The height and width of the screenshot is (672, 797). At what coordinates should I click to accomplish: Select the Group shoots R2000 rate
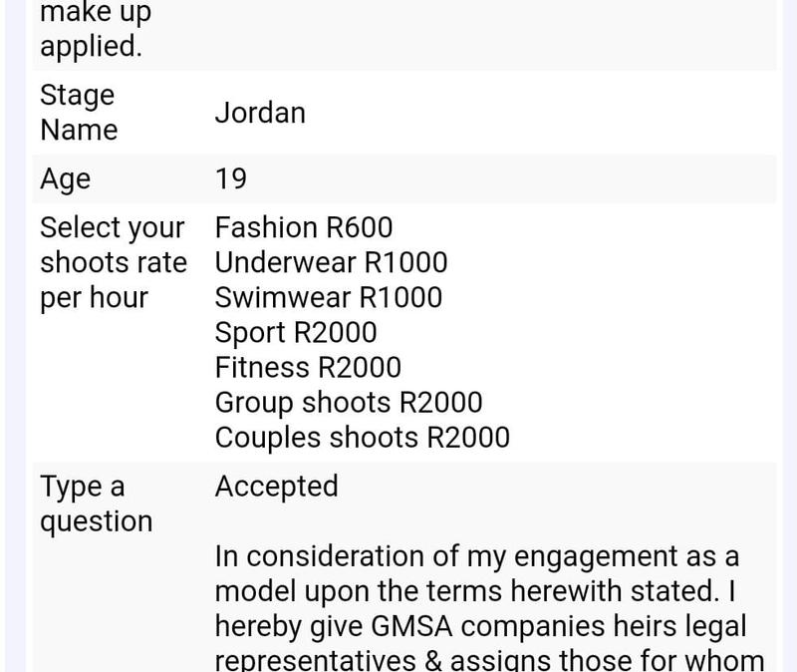(349, 403)
